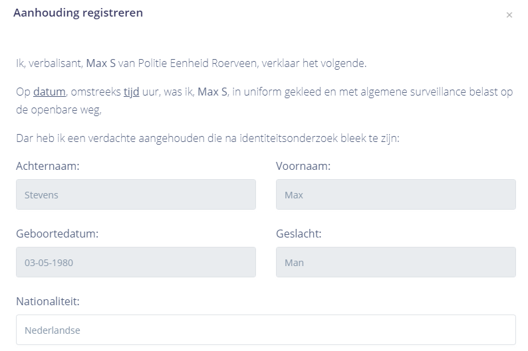Click the Nationaliteit label
The image size is (528, 351).
48,301
